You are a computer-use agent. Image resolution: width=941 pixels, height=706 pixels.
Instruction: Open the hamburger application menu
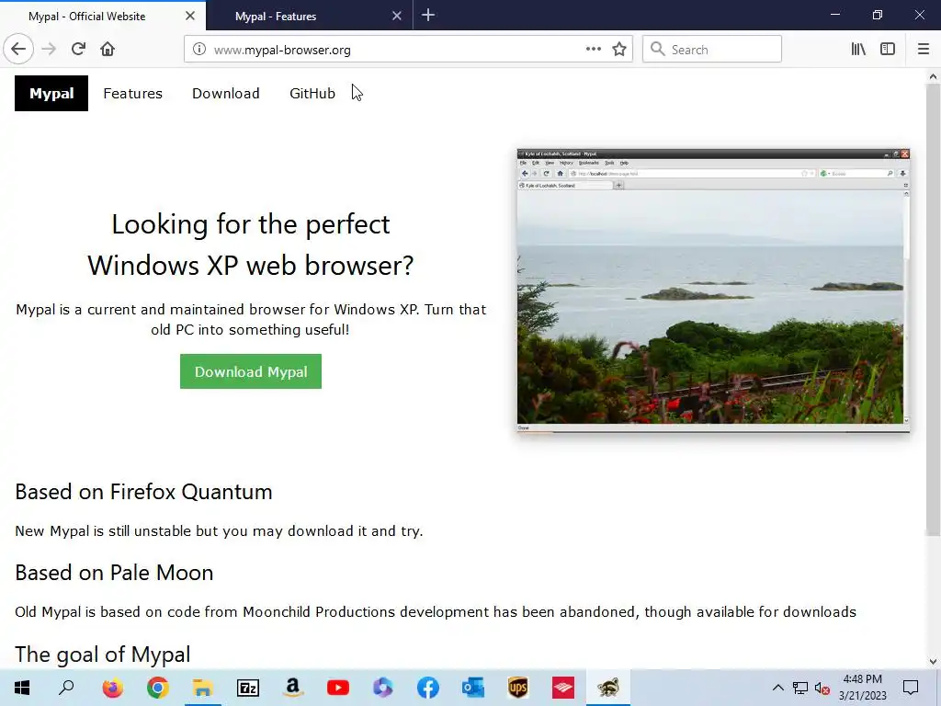924,50
